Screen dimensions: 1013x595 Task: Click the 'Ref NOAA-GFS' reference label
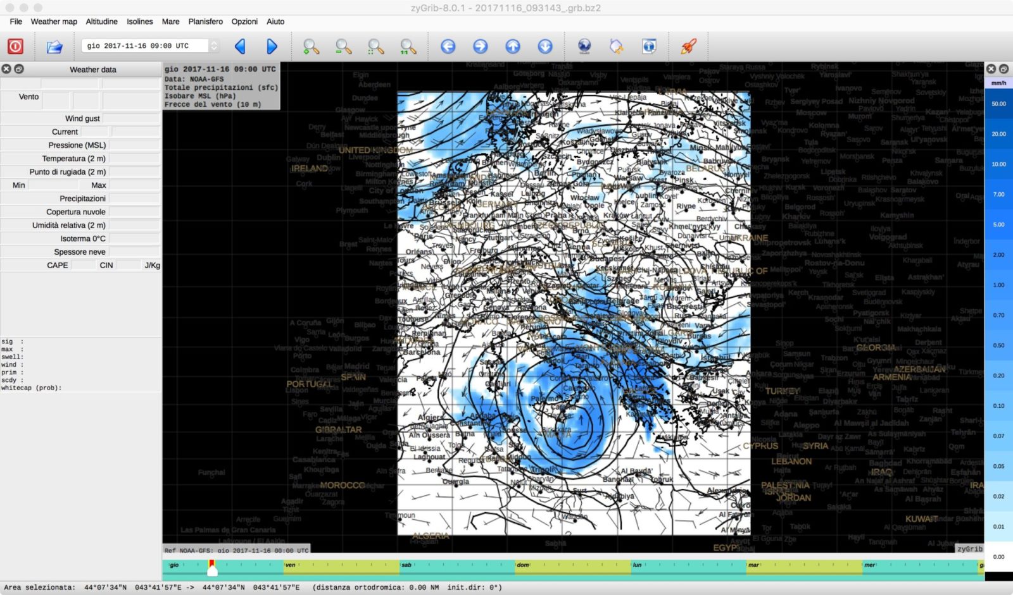(237, 550)
